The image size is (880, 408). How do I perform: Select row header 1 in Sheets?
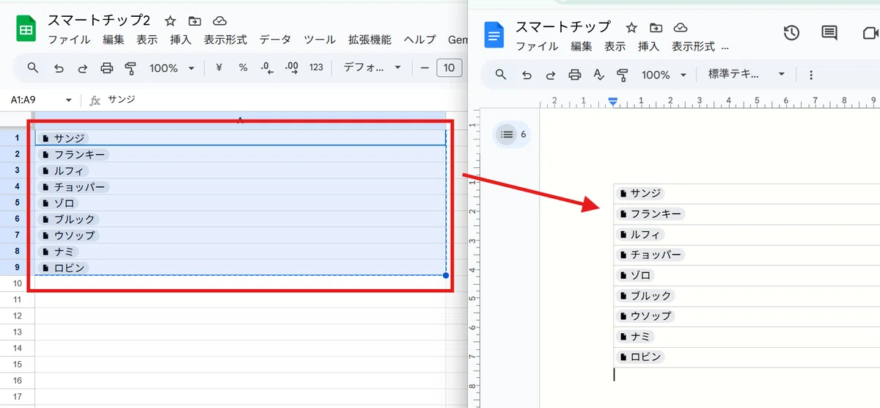coord(17,138)
